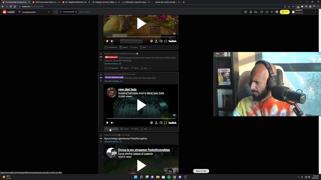Screen dimensions: 321x180
Task: Expand the user account dropdown
Action: tap(304, 12)
